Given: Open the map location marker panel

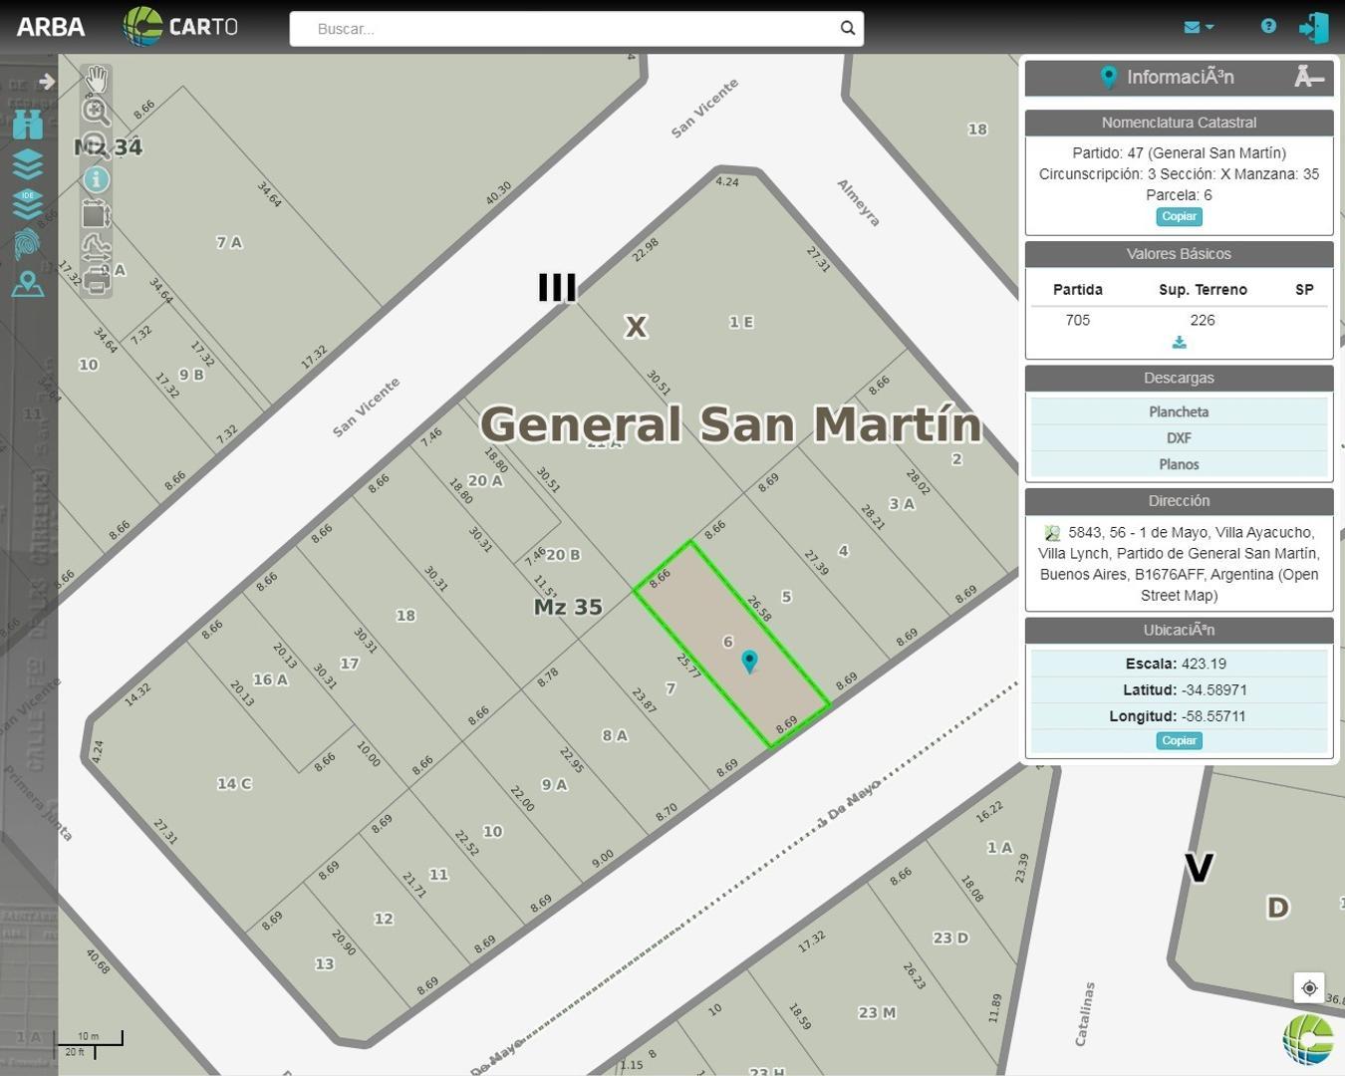Looking at the screenshot, I should pyautogui.click(x=28, y=285).
